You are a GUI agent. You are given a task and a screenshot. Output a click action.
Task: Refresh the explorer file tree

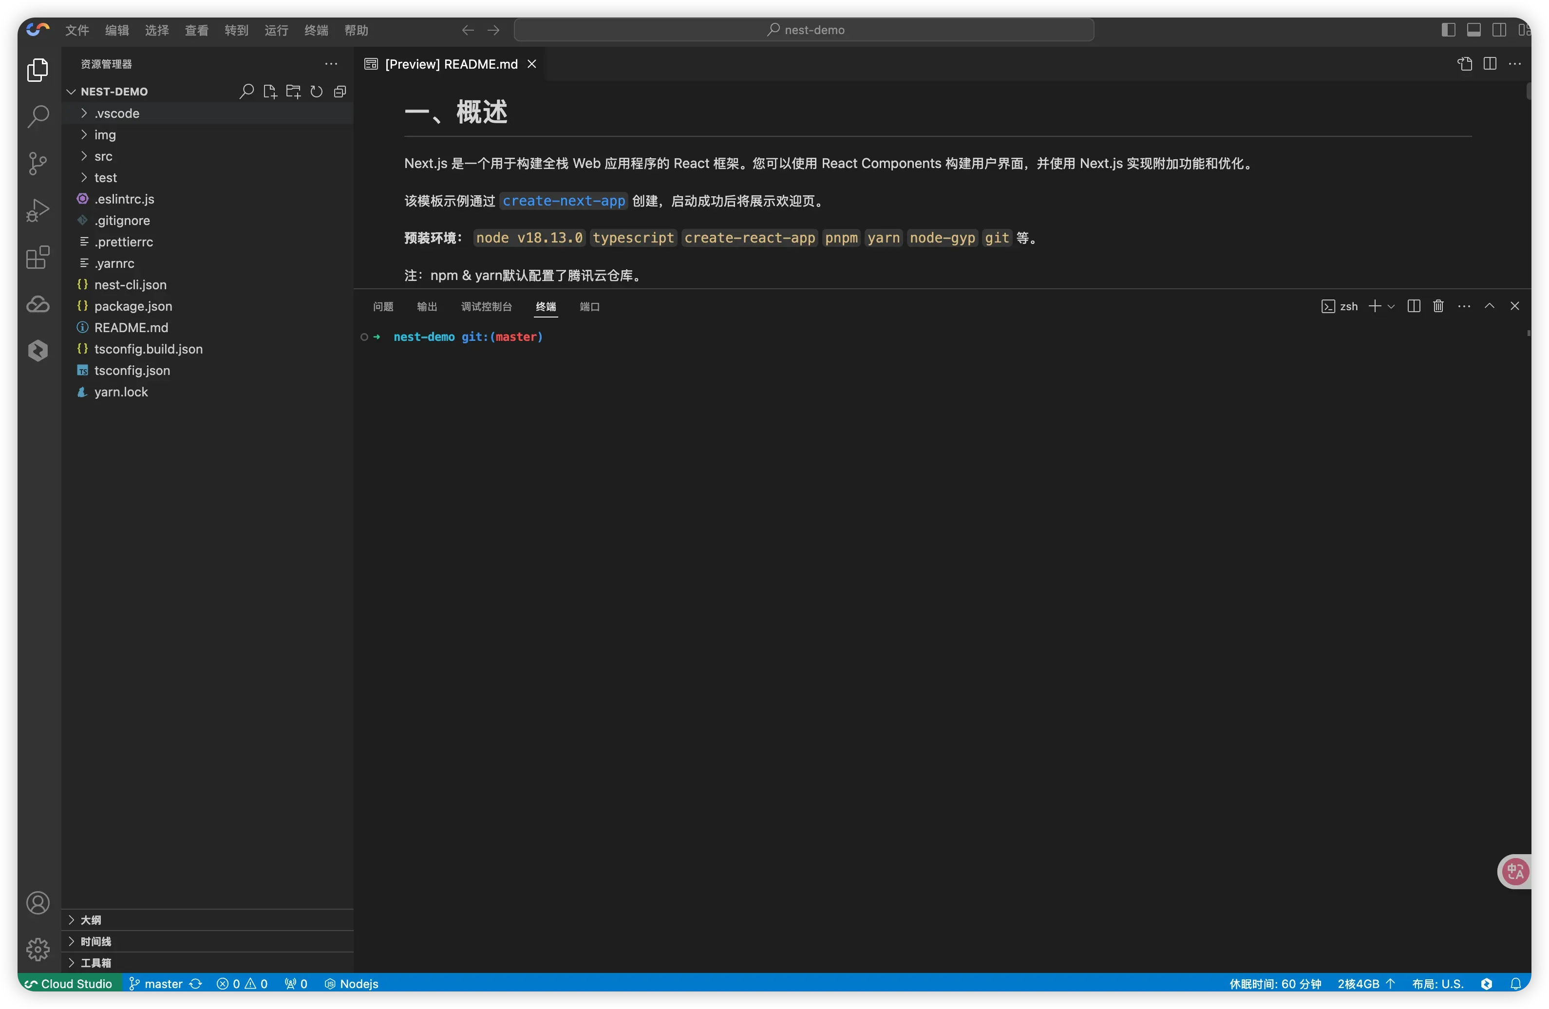(x=316, y=92)
